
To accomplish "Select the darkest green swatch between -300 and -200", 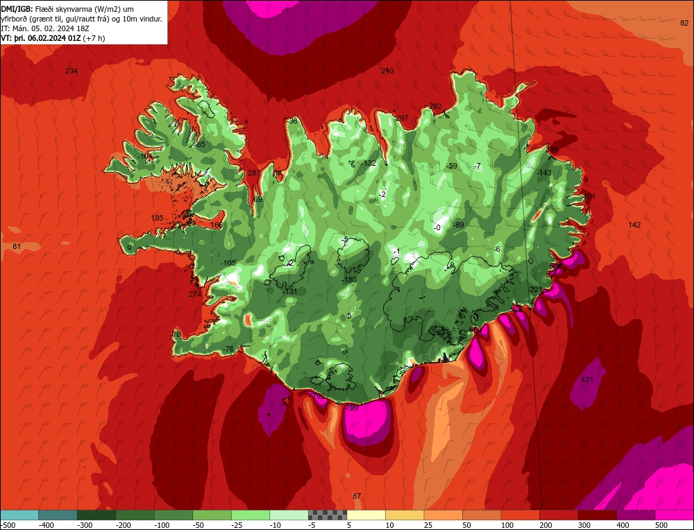I will pyautogui.click(x=96, y=515).
